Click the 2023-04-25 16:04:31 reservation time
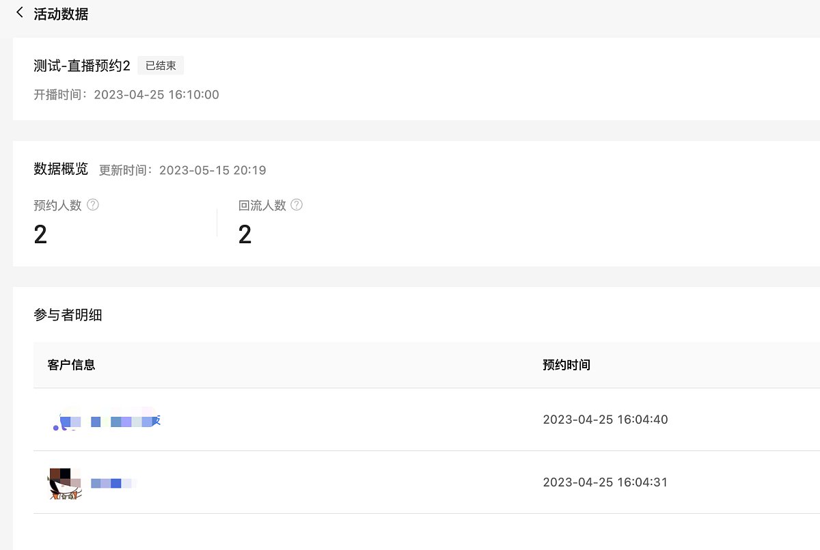This screenshot has width=820, height=550. [x=605, y=482]
